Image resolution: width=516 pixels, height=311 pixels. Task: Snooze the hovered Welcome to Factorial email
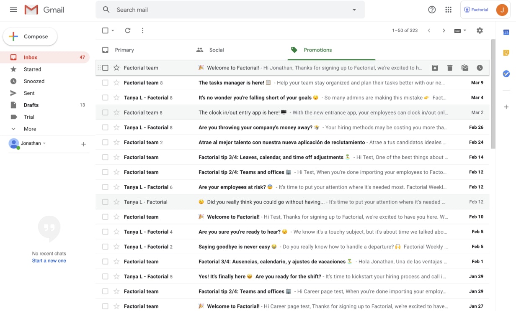(480, 68)
